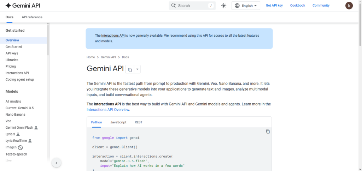Viewport: 362px width, 171px height.
Task: Open Text-to-speech in the sidebar
Action: point(16,154)
